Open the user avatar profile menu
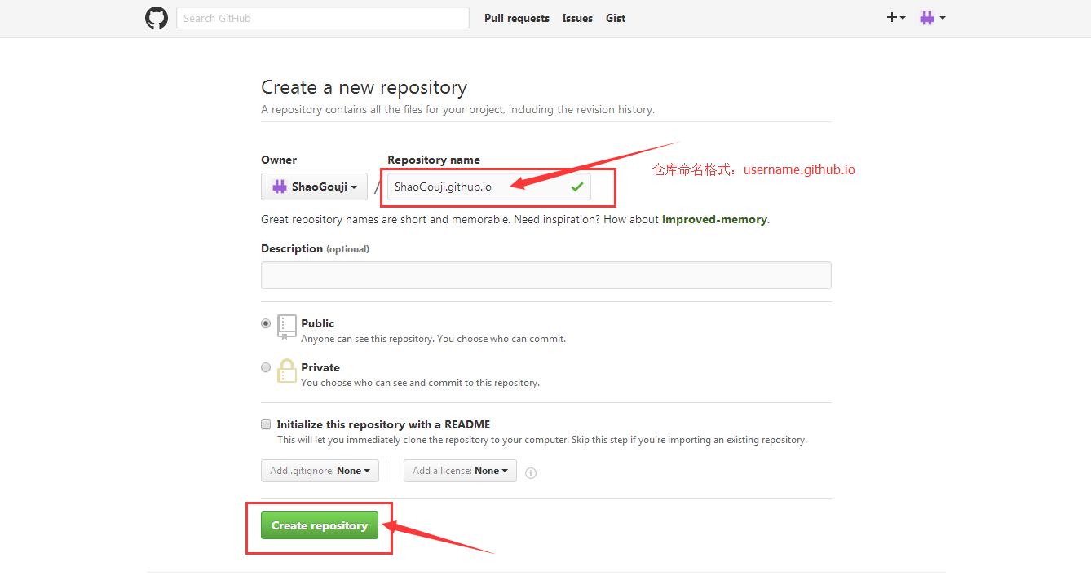 [x=932, y=17]
